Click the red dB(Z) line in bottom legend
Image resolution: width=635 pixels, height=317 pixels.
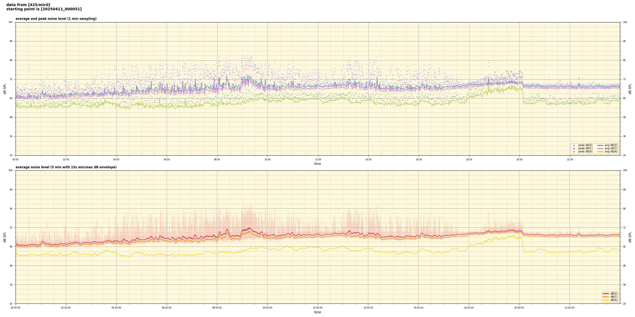606,293
